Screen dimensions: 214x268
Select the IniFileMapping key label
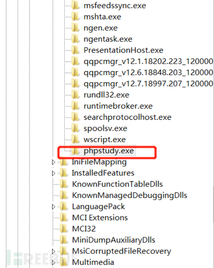pyautogui.click(x=99, y=162)
